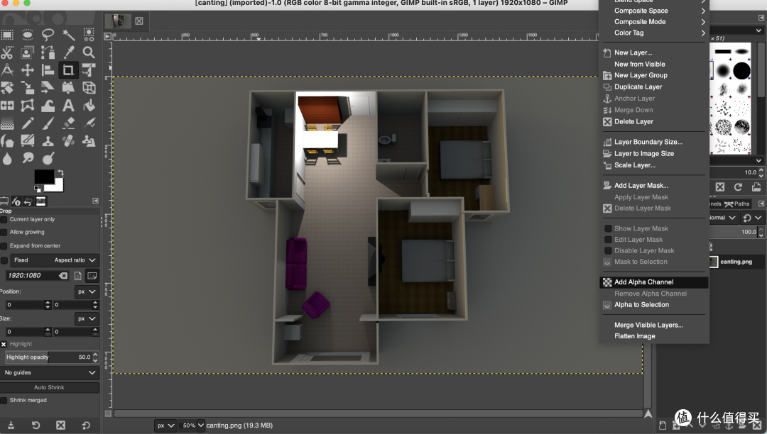Open the status bar unit px dropdown
The width and height of the screenshot is (767, 434).
click(165, 425)
